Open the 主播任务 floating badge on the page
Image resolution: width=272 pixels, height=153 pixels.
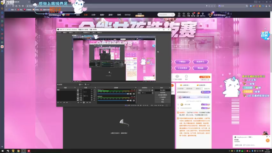tap(265, 35)
